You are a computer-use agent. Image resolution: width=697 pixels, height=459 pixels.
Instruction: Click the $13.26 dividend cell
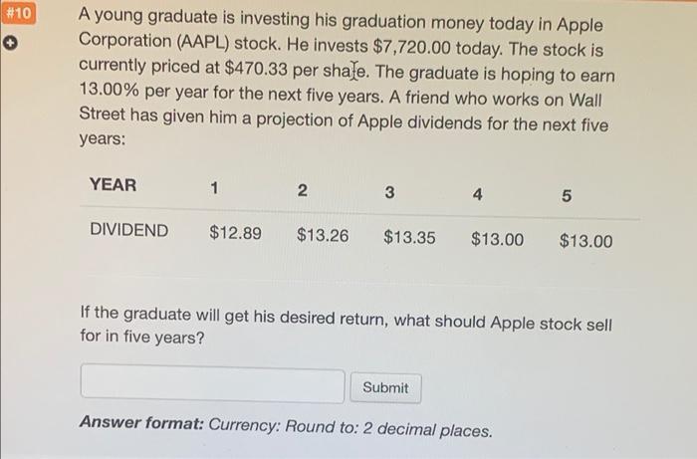point(323,235)
